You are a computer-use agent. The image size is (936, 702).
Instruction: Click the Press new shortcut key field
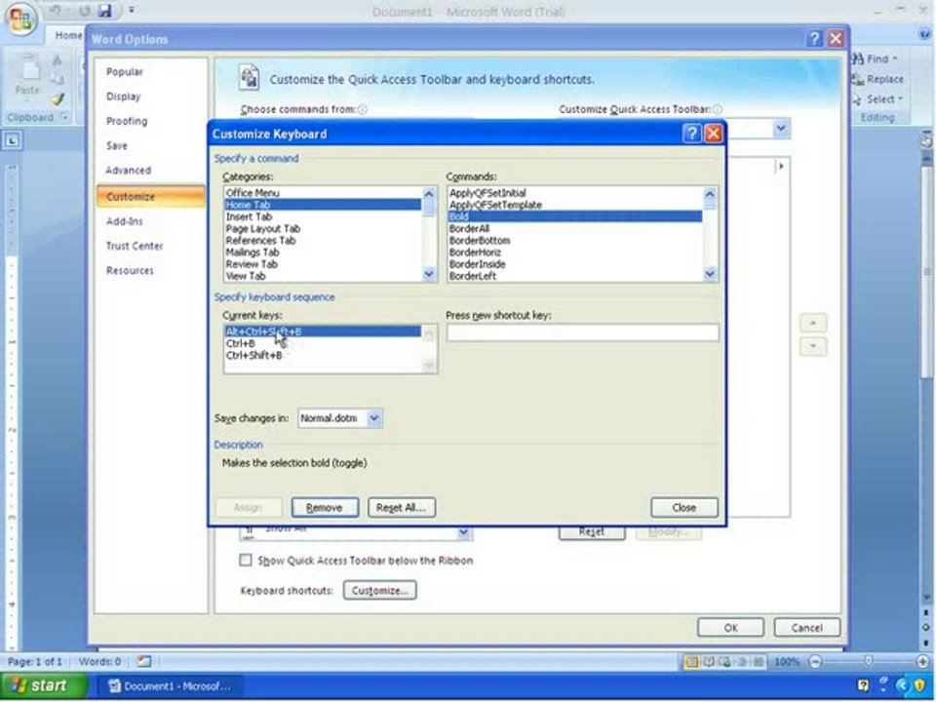click(x=583, y=332)
